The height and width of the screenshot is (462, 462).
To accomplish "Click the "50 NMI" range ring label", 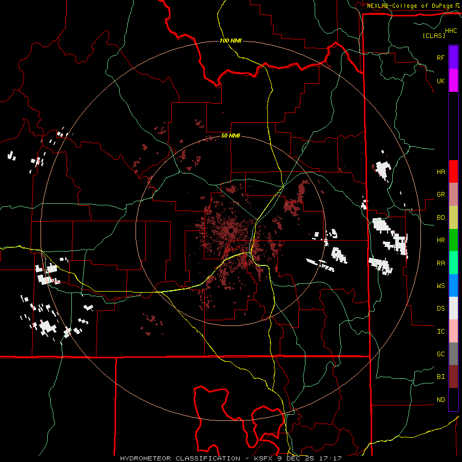I will 230,136.
